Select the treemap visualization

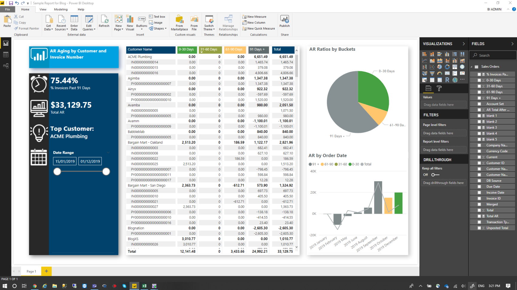[455, 67]
